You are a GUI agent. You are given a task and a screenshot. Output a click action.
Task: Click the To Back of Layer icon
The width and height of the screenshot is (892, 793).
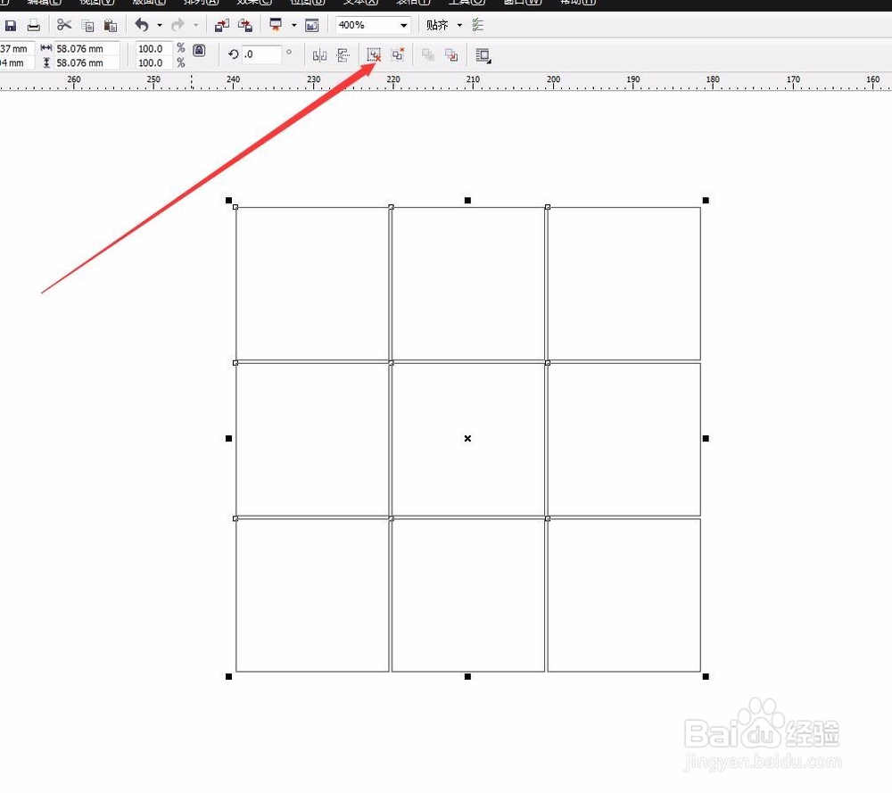[451, 54]
